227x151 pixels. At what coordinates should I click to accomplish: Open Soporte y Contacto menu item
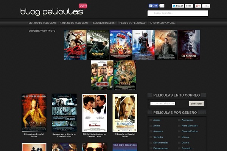(x=42, y=31)
